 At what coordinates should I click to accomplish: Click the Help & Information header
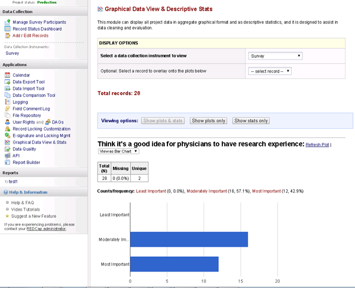click(44, 192)
